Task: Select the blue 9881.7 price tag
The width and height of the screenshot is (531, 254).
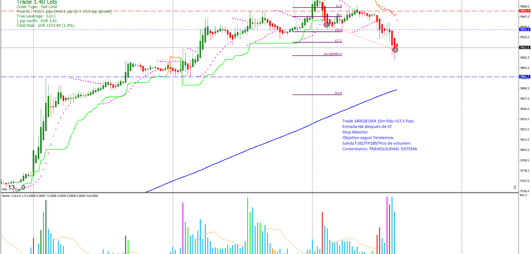Action: [525, 77]
